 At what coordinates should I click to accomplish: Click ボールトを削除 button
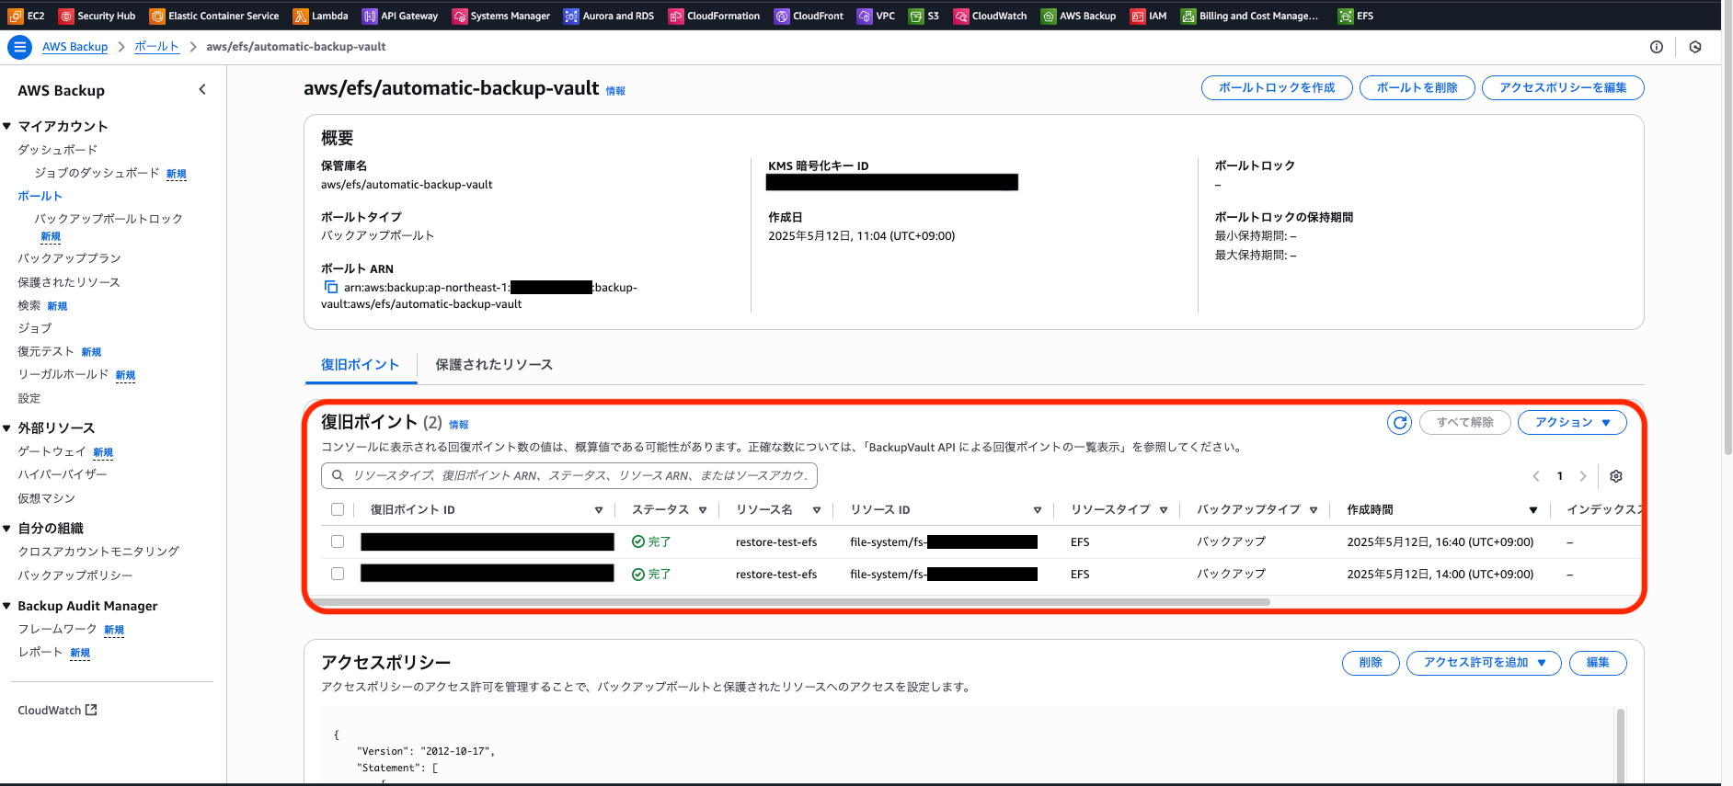click(1417, 87)
